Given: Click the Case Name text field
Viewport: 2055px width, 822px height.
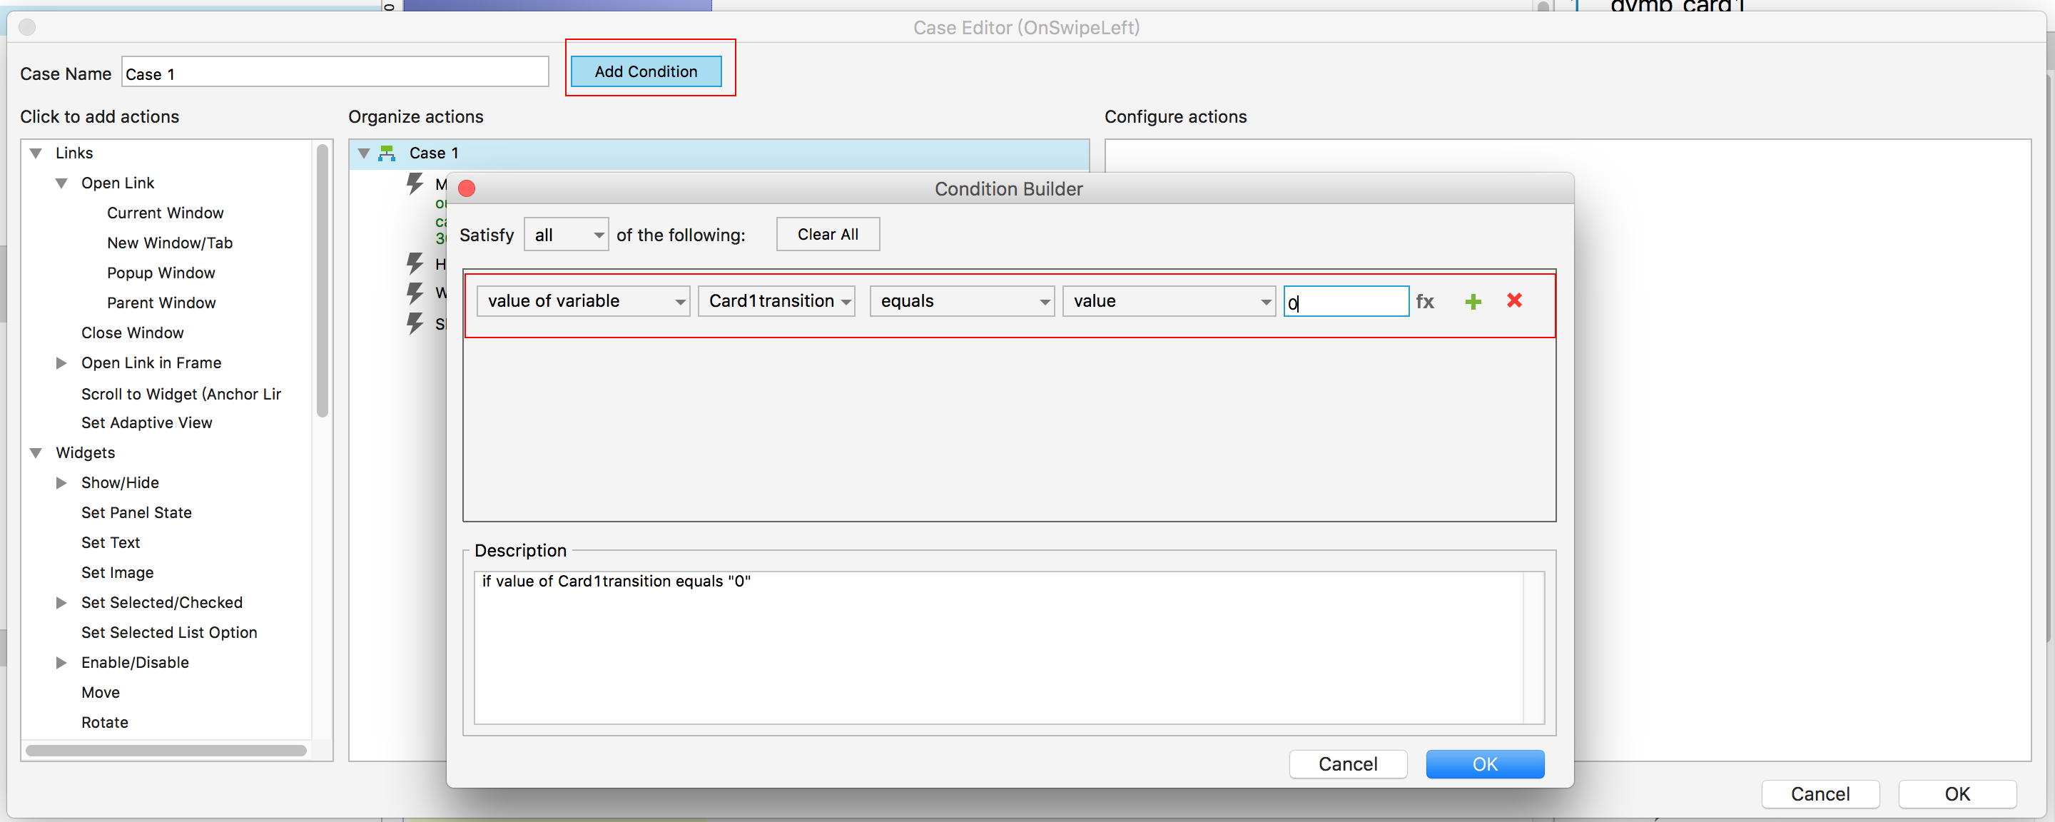Looking at the screenshot, I should click(x=335, y=73).
